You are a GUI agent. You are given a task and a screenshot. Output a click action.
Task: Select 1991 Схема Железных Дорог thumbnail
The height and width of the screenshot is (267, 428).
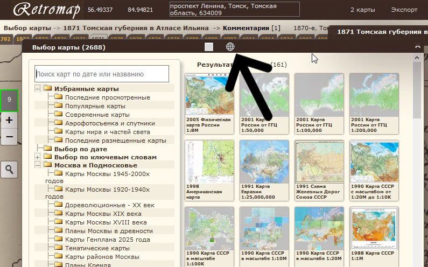319,171
